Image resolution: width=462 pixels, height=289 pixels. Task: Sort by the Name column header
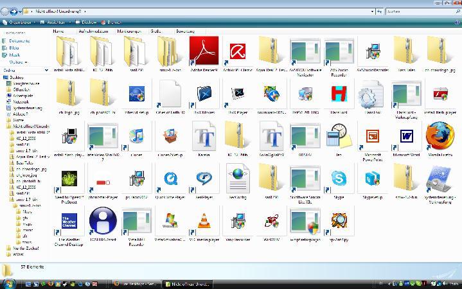click(58, 31)
